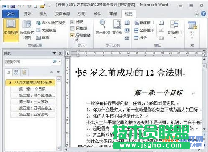Click the view ruler toggle above scrollbar

tap(204, 54)
